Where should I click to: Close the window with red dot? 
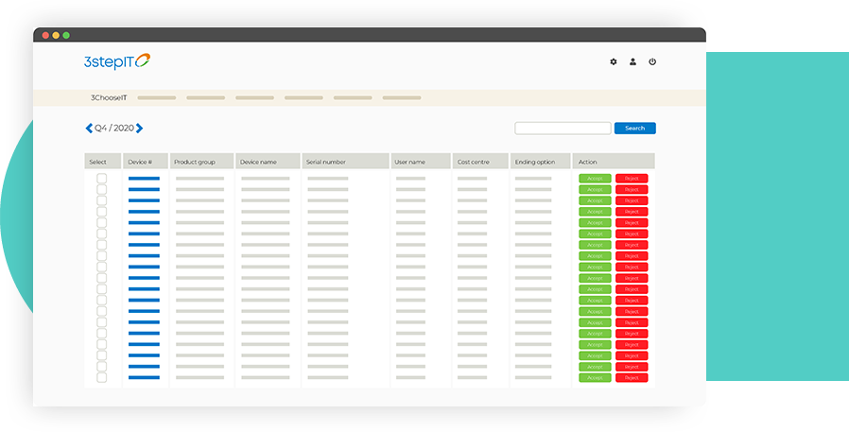(x=43, y=35)
